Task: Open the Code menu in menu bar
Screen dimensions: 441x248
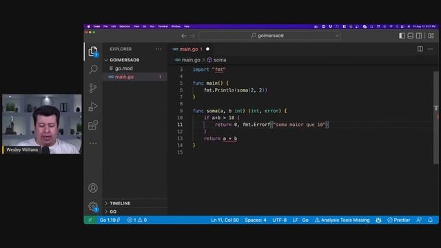Action: (x=96, y=26)
